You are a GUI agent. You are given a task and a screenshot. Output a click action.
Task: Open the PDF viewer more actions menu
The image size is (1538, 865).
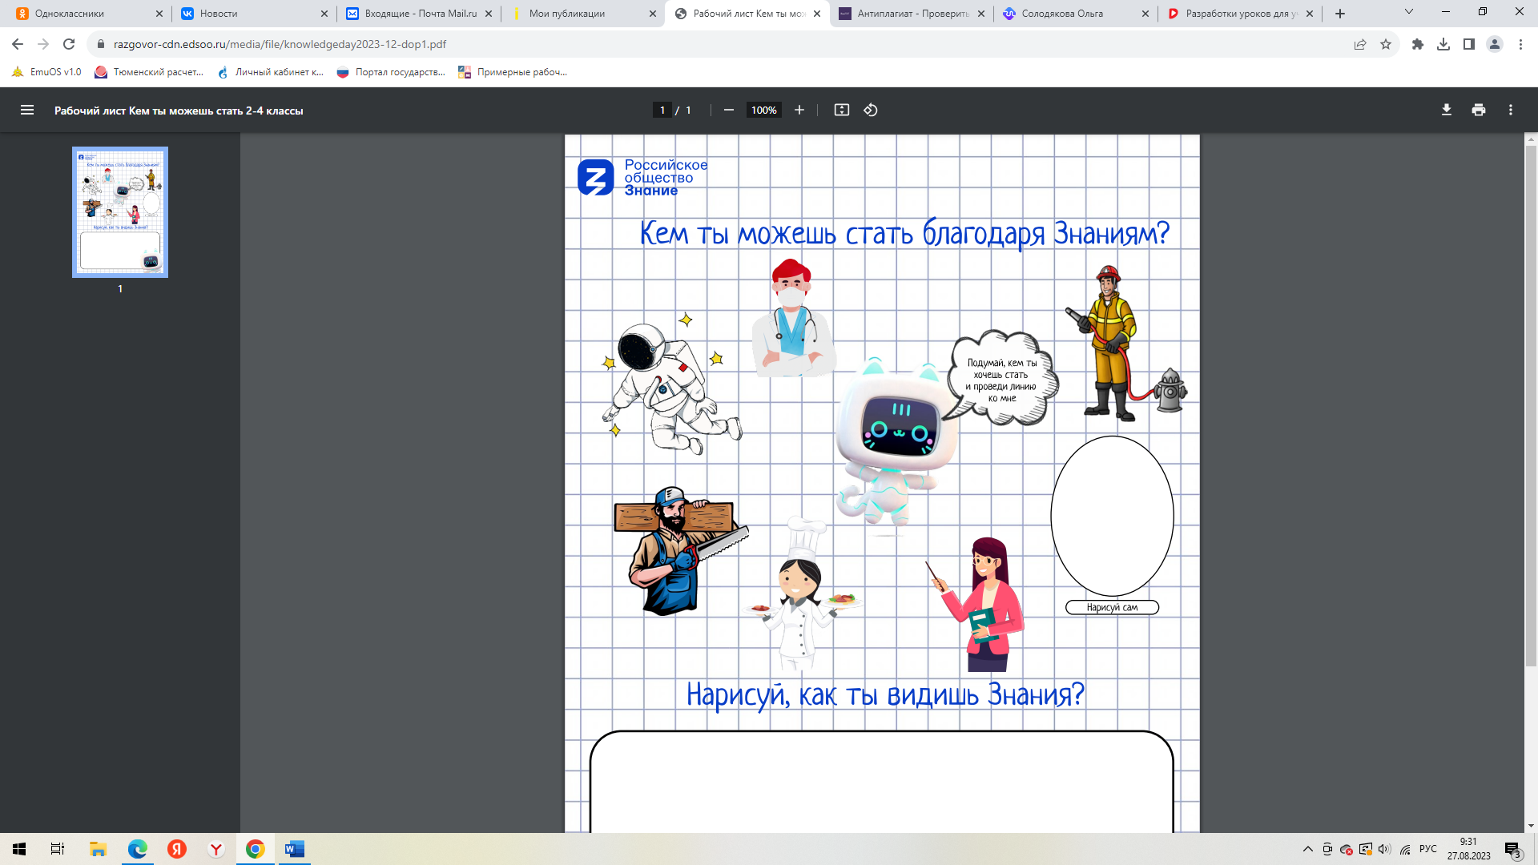pos(1510,111)
